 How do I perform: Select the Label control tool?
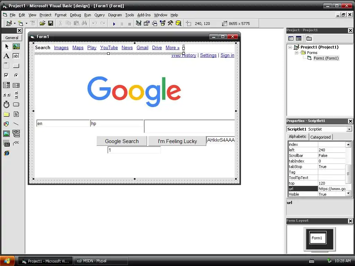7,56
